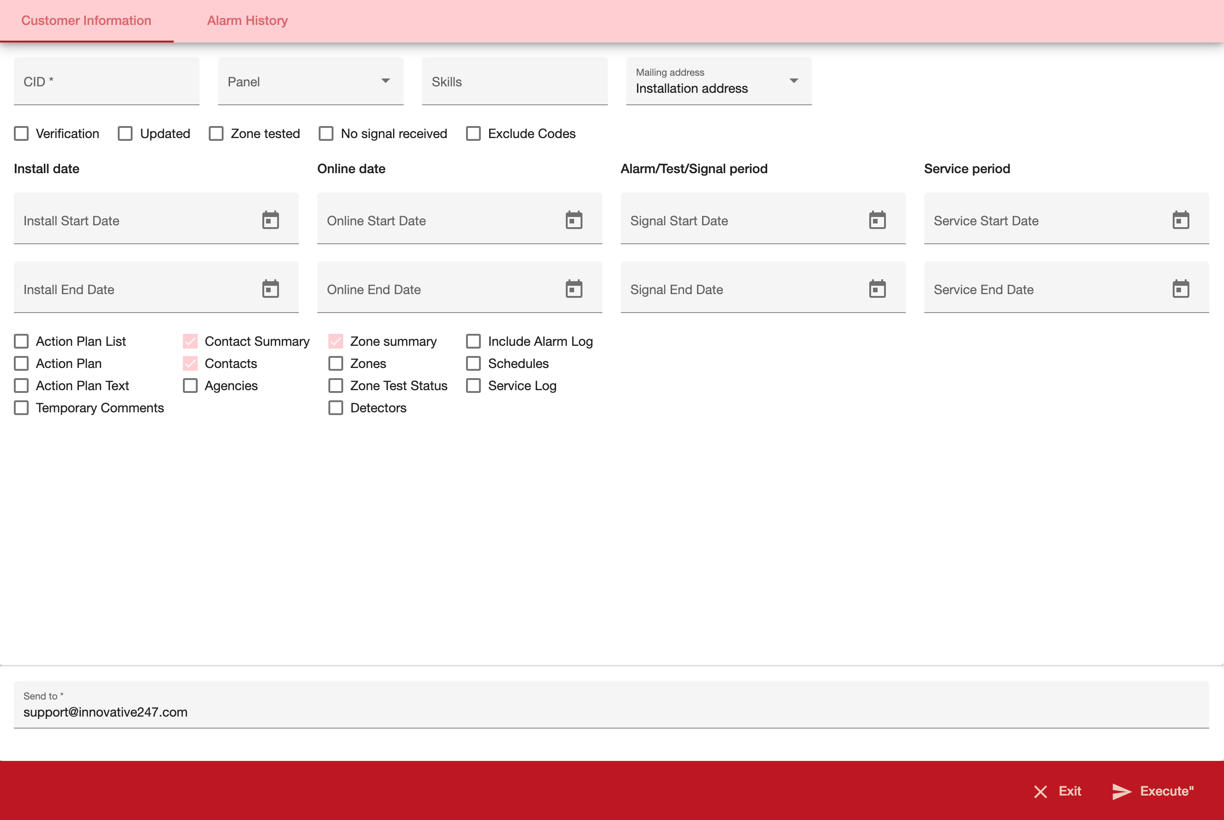1224x820 pixels.
Task: Open the Online End Date calendar picker
Action: pos(574,289)
